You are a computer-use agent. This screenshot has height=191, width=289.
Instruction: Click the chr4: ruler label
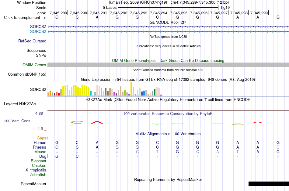(x=42, y=13)
